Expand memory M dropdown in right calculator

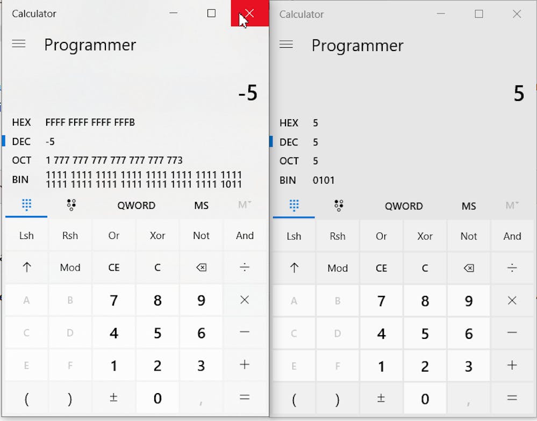tap(512, 205)
